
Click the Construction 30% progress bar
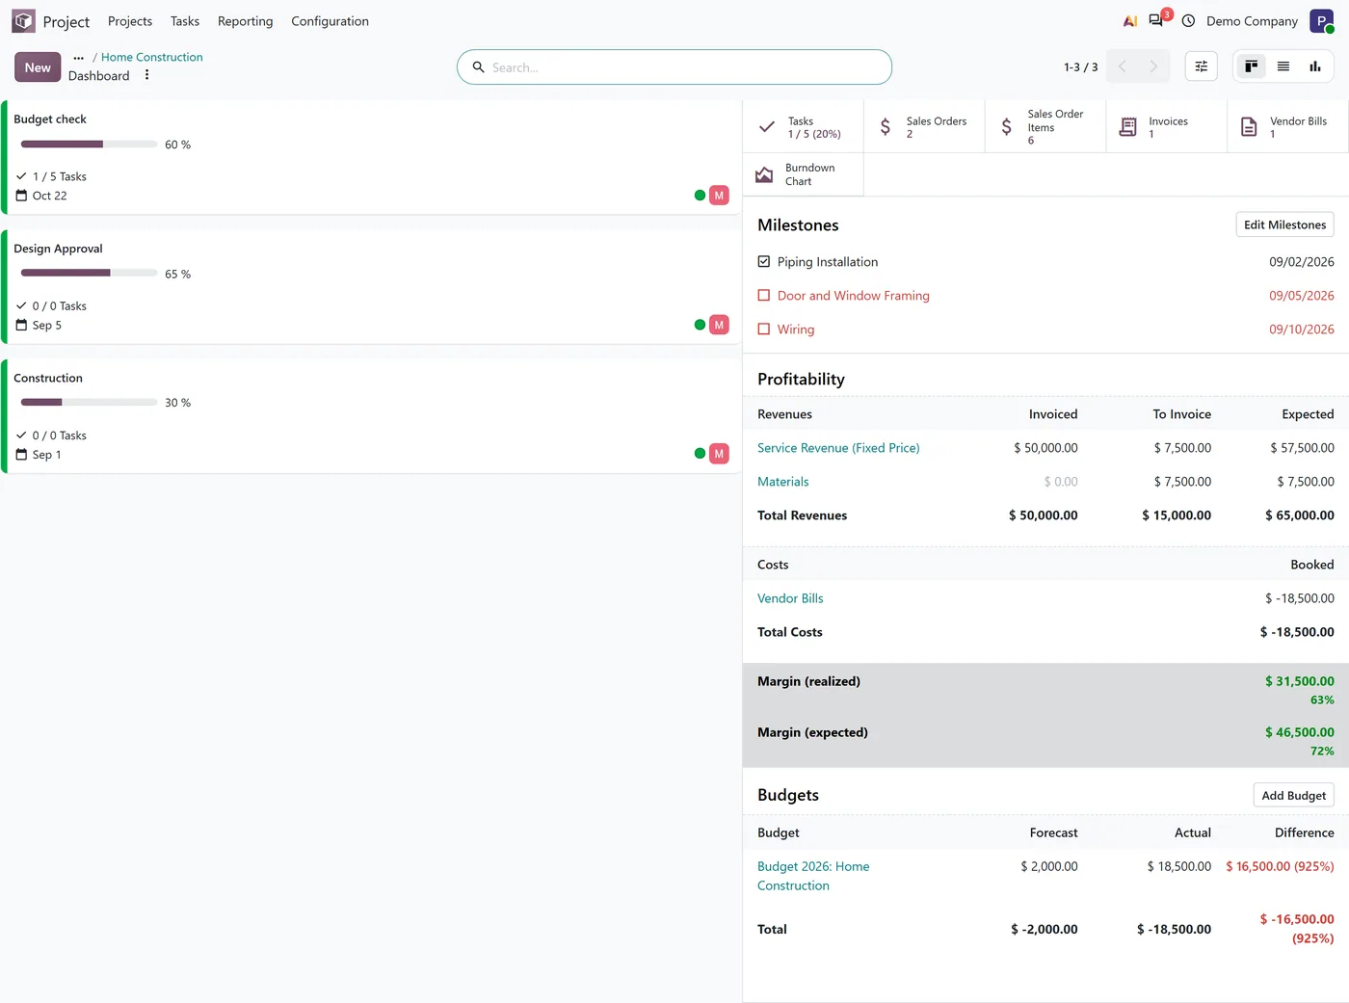(89, 403)
